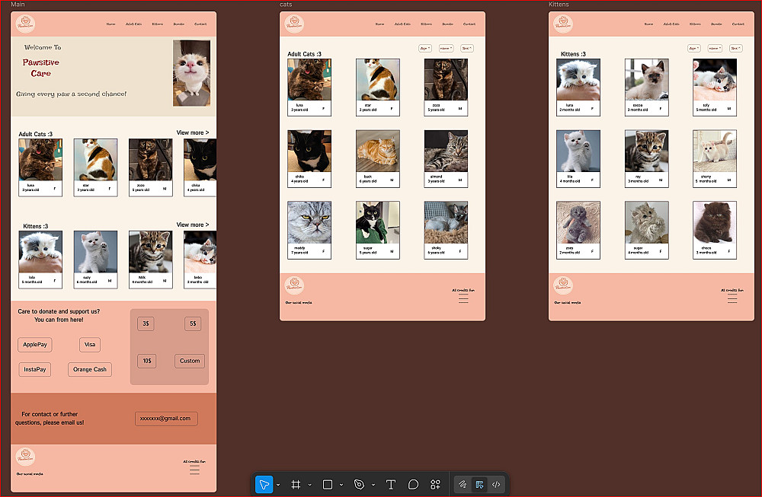
Task: Select the Comment tool
Action: coord(413,484)
